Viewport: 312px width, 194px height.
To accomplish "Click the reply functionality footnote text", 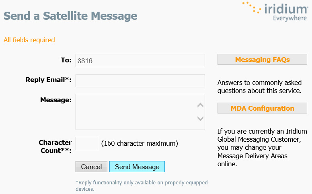I will click(x=142, y=186).
